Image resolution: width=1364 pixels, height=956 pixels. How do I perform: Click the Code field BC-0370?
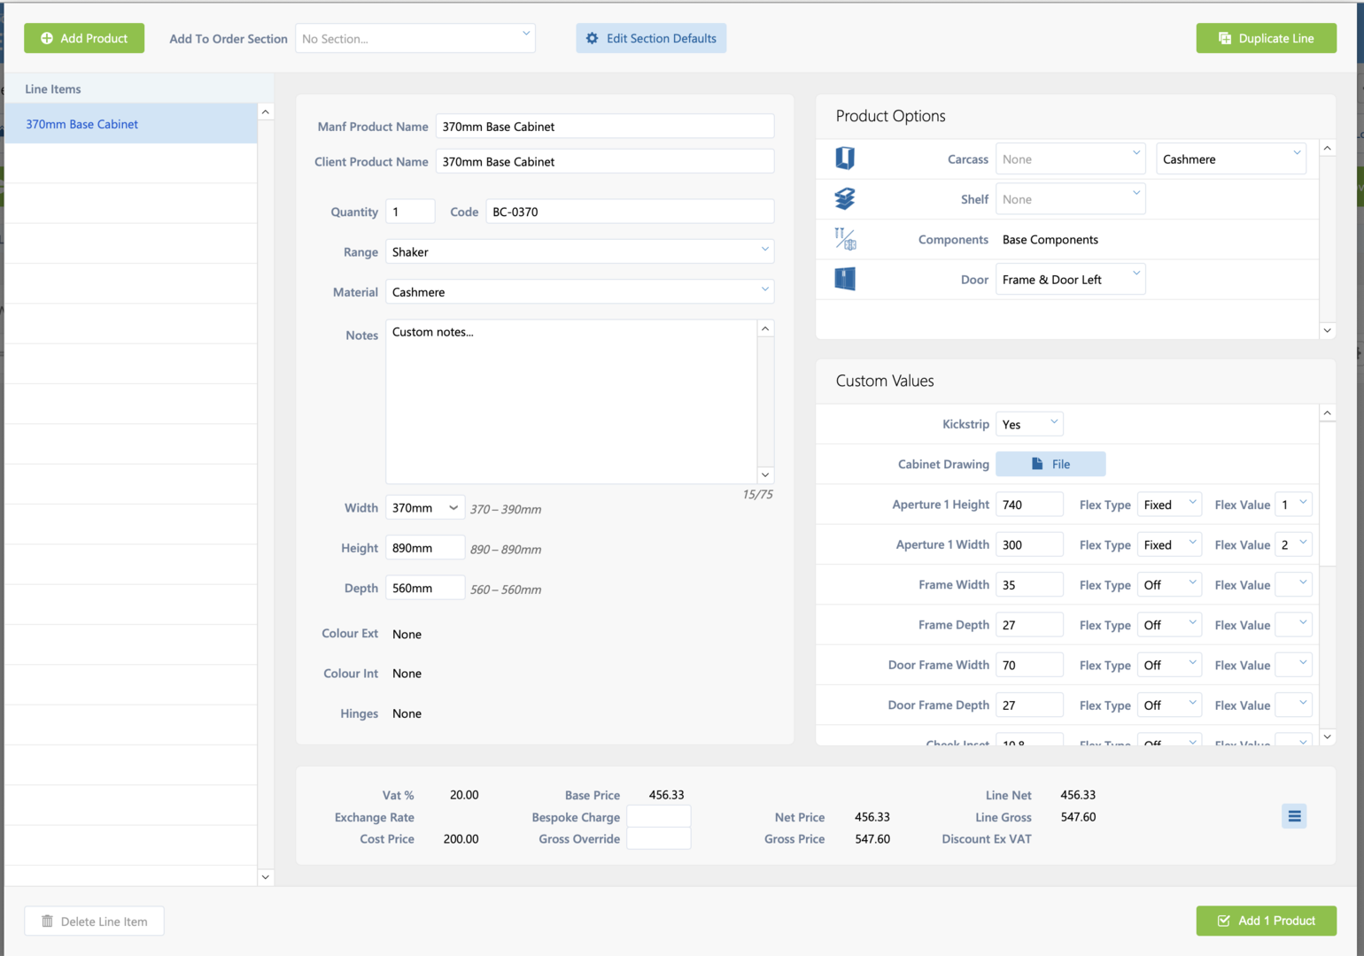click(x=630, y=212)
